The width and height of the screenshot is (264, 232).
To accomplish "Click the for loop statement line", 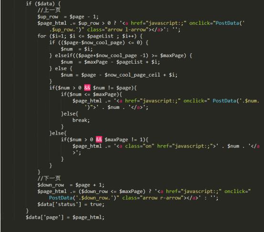I will pyautogui.click(x=90, y=36).
